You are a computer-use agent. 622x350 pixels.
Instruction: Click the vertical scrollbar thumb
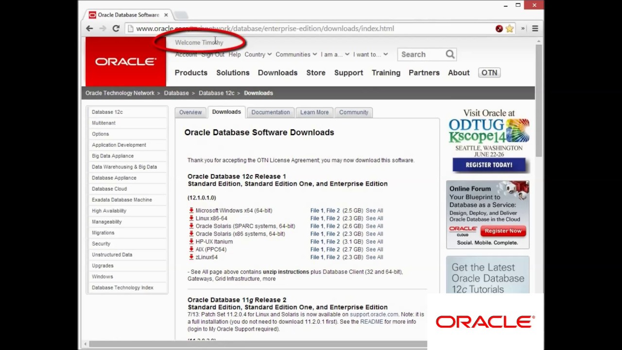[x=538, y=100]
